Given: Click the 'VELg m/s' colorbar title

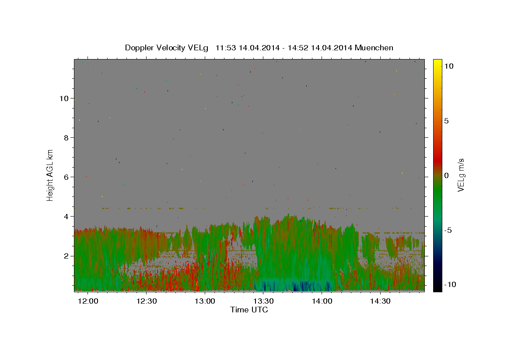Looking at the screenshot, I should pos(461,175).
